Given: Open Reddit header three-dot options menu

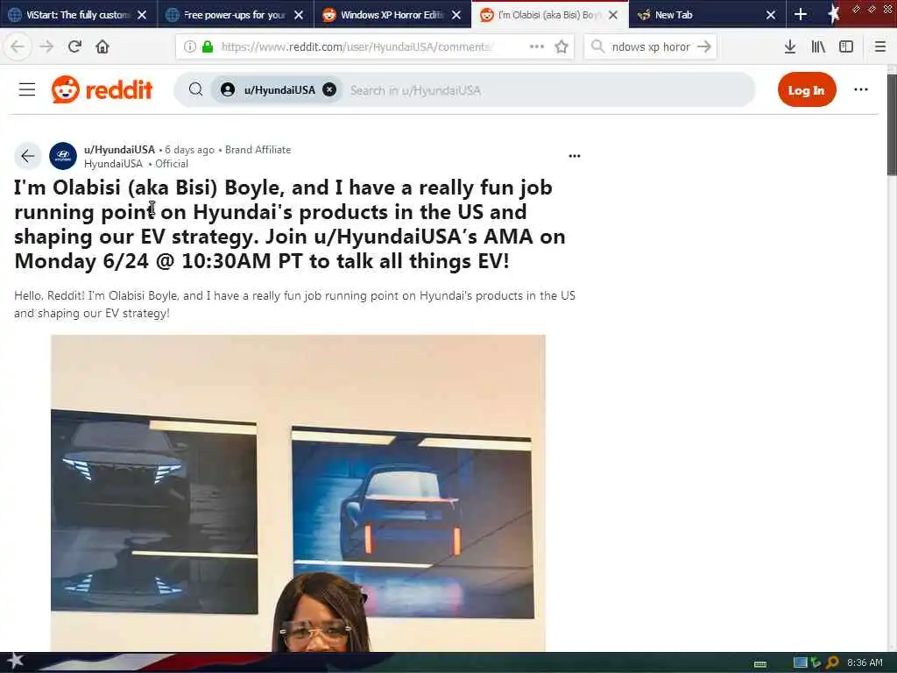Looking at the screenshot, I should (861, 89).
